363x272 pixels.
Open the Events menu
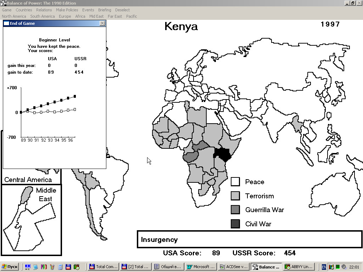pyautogui.click(x=88, y=10)
